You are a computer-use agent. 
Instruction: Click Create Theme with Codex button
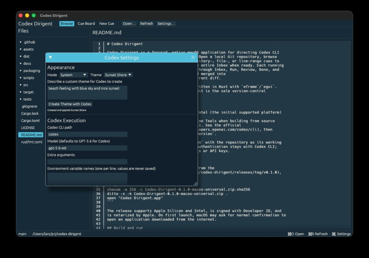(70, 104)
